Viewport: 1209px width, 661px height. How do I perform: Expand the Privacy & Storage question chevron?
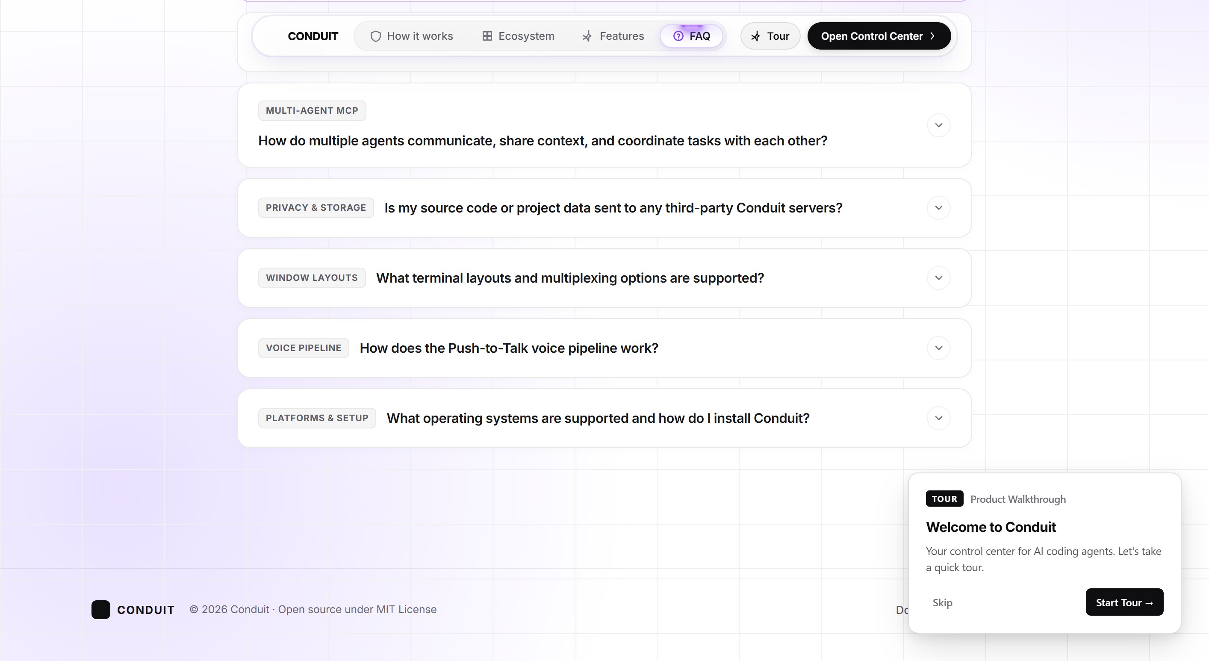tap(939, 208)
